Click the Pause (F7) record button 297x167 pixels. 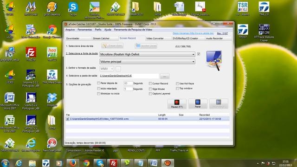coord(177,104)
